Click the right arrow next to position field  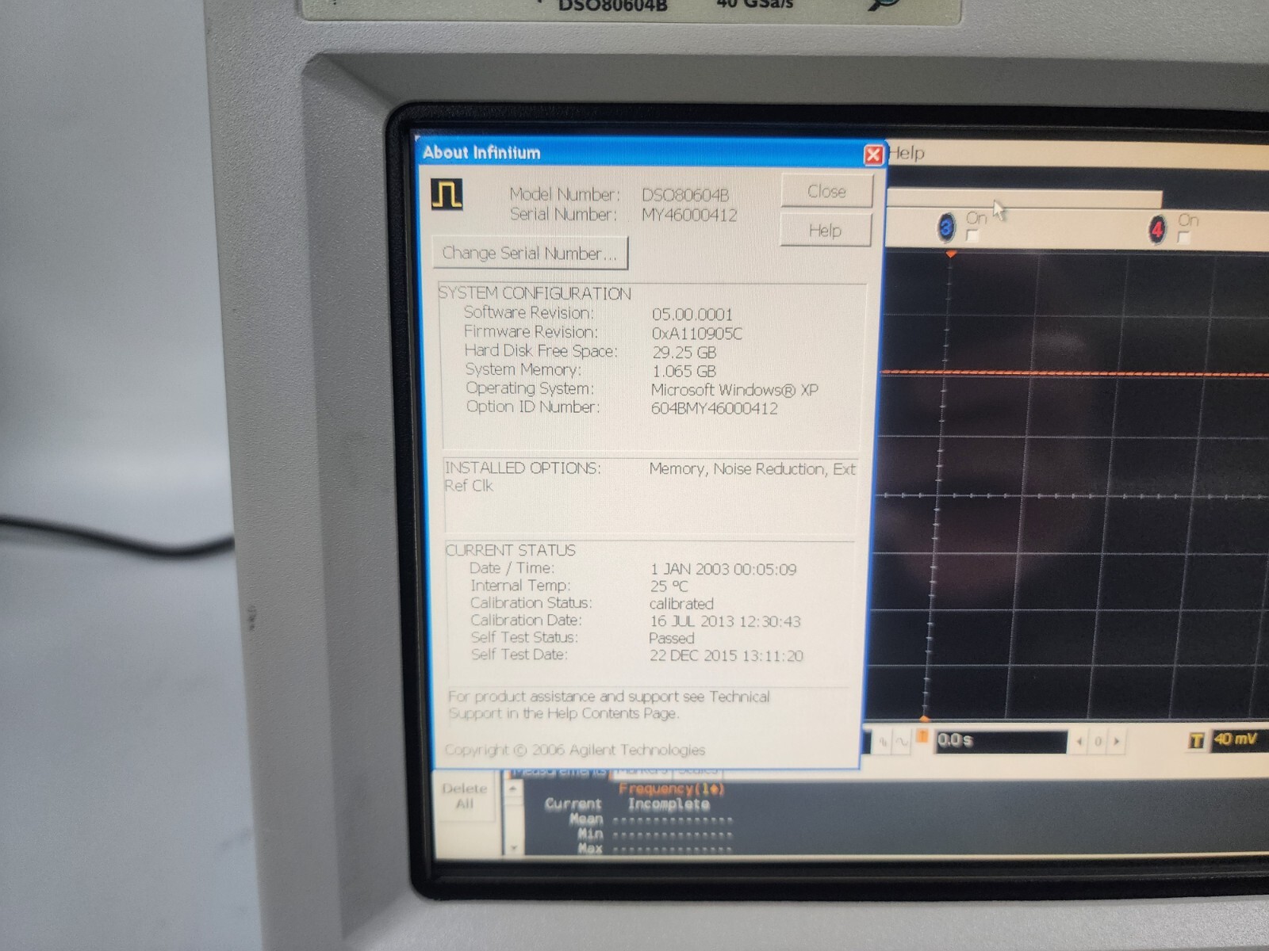tap(1117, 742)
